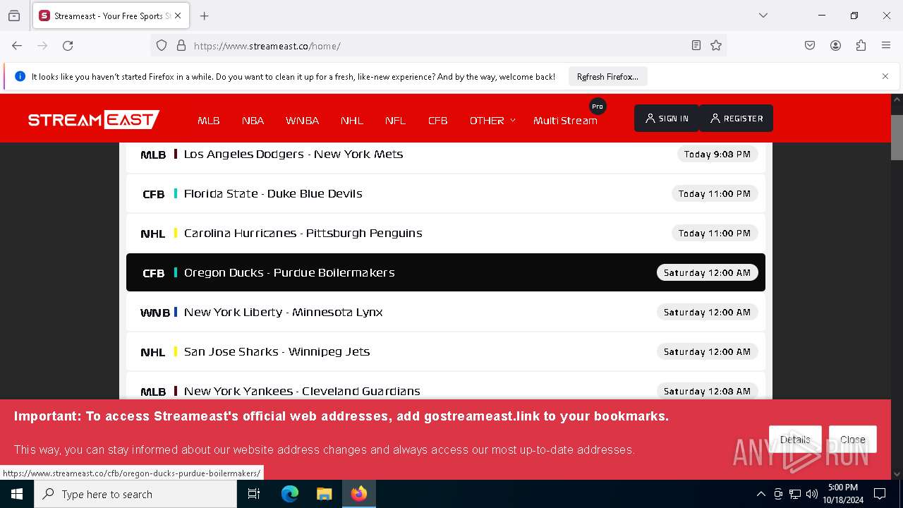This screenshot has height=508, width=903.
Task: Click the page vertical scrollbar thumb
Action: coord(897,138)
